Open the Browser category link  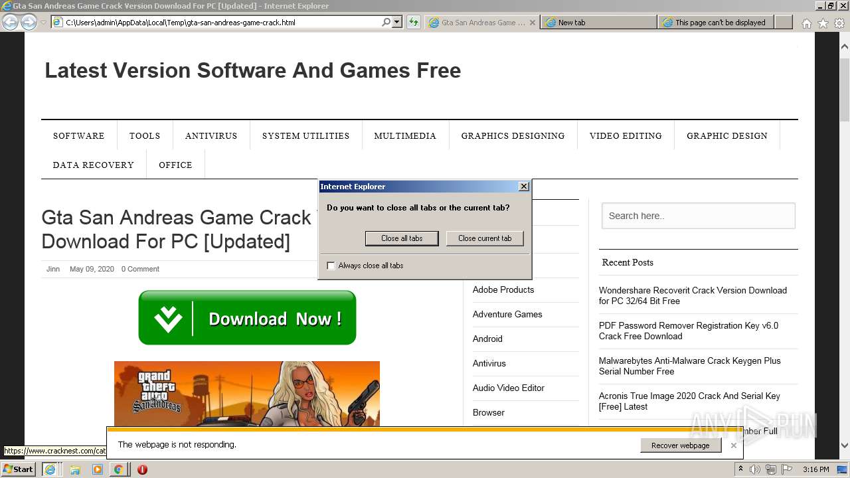click(x=489, y=412)
